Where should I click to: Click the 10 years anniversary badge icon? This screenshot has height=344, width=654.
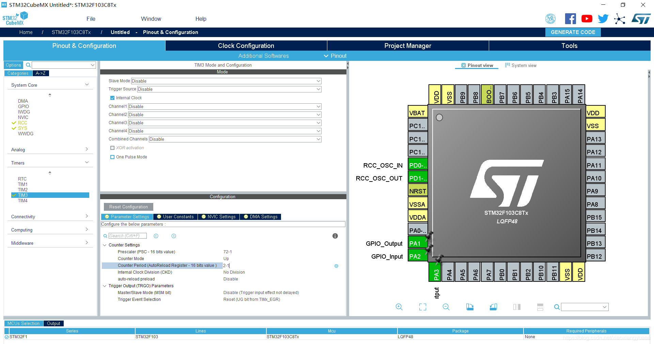click(550, 19)
